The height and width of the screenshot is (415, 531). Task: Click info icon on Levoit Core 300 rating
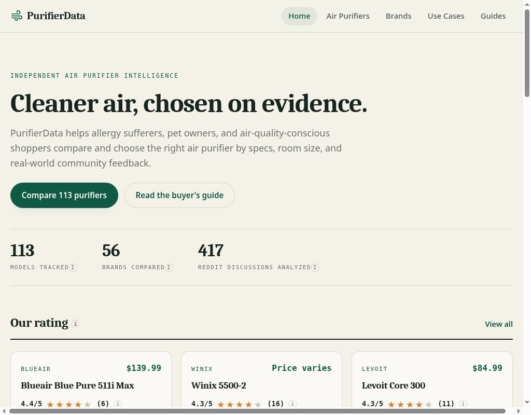pos(463,404)
